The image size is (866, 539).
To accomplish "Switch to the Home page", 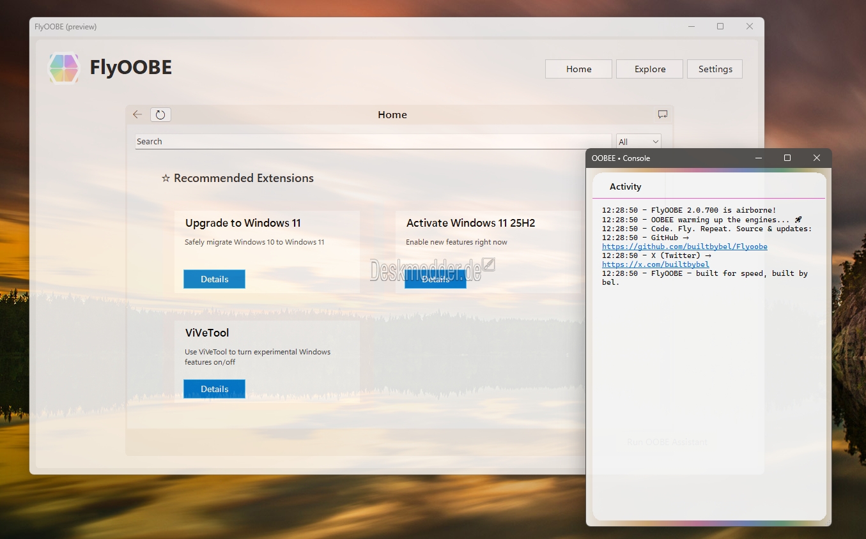I will pos(578,69).
